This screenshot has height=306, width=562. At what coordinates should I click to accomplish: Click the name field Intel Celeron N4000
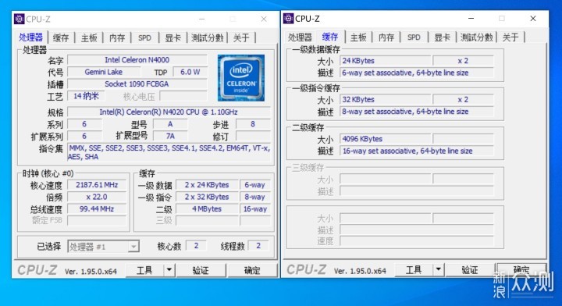137,60
